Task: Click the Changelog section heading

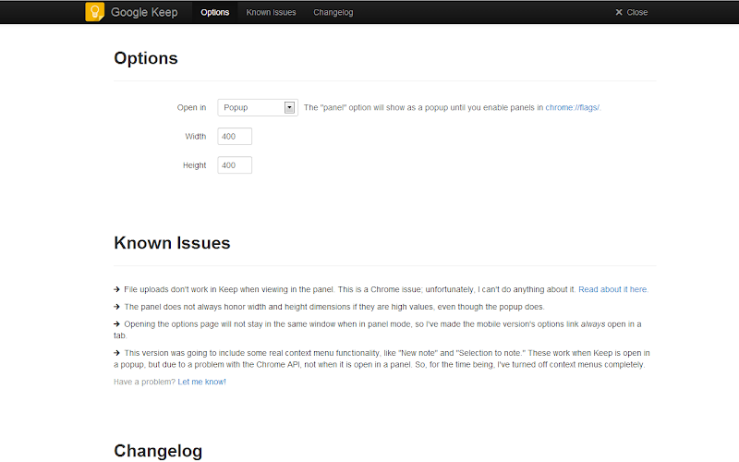Action: [x=158, y=451]
